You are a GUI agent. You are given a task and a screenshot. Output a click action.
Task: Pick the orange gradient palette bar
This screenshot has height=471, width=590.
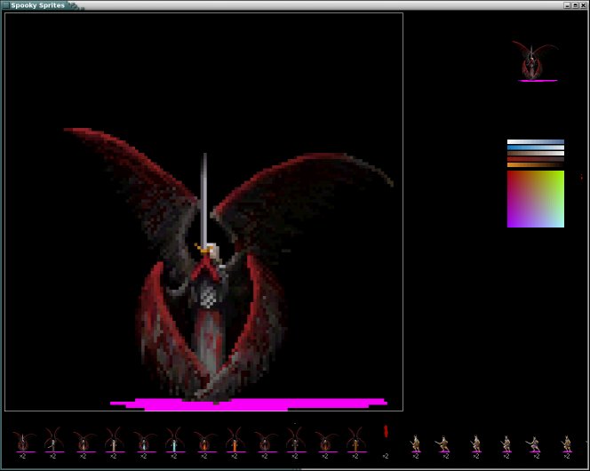click(x=535, y=164)
